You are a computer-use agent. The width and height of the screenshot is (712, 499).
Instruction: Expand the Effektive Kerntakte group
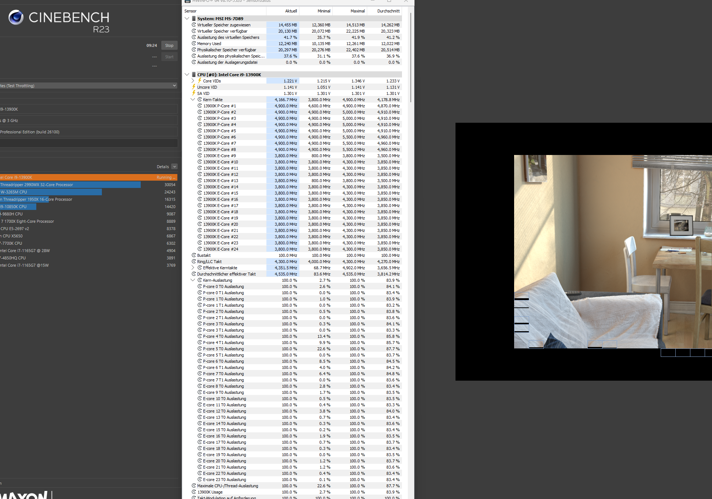pyautogui.click(x=193, y=267)
